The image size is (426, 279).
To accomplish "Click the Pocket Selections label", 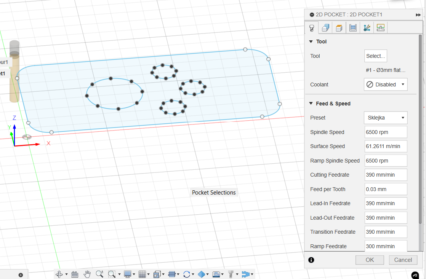I will (214, 193).
